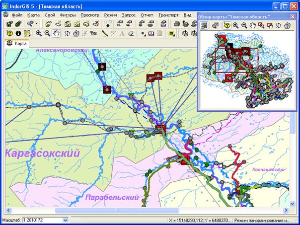The width and height of the screenshot is (300, 225).
Task: Select the pencil drawing tool
Action: (105, 33)
